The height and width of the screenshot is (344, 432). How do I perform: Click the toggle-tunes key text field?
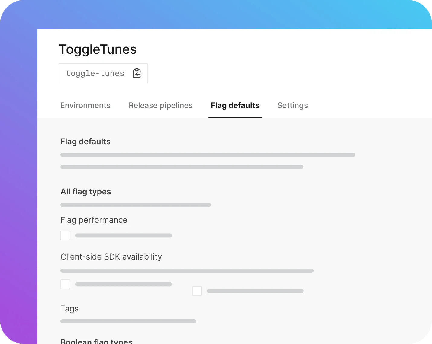click(95, 73)
